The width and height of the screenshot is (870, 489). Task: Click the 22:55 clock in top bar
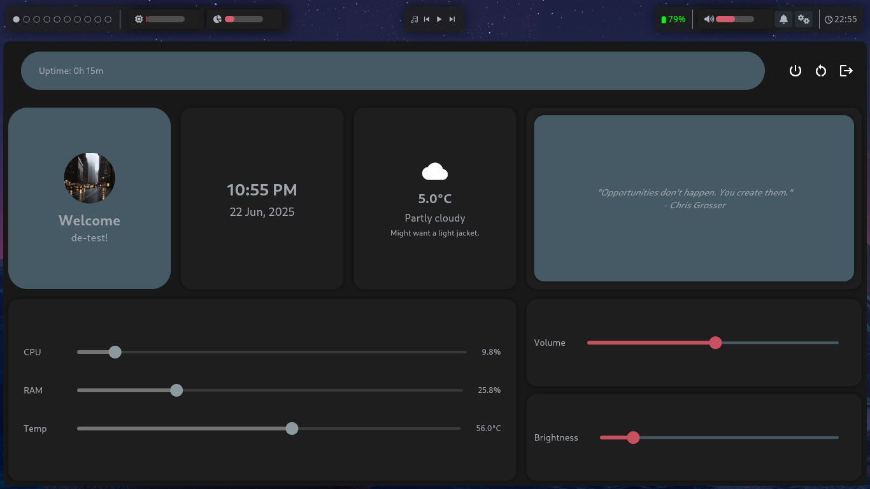pos(841,19)
